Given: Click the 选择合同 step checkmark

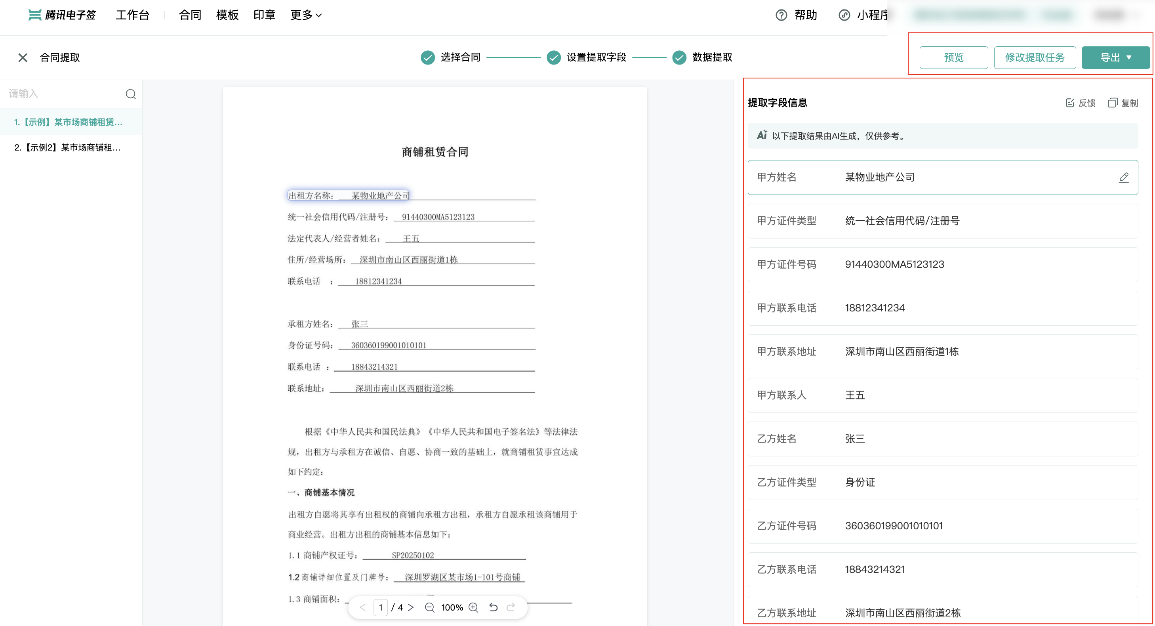Looking at the screenshot, I should [428, 57].
